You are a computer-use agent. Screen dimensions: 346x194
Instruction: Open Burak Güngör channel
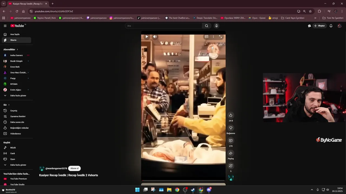pos(16,61)
